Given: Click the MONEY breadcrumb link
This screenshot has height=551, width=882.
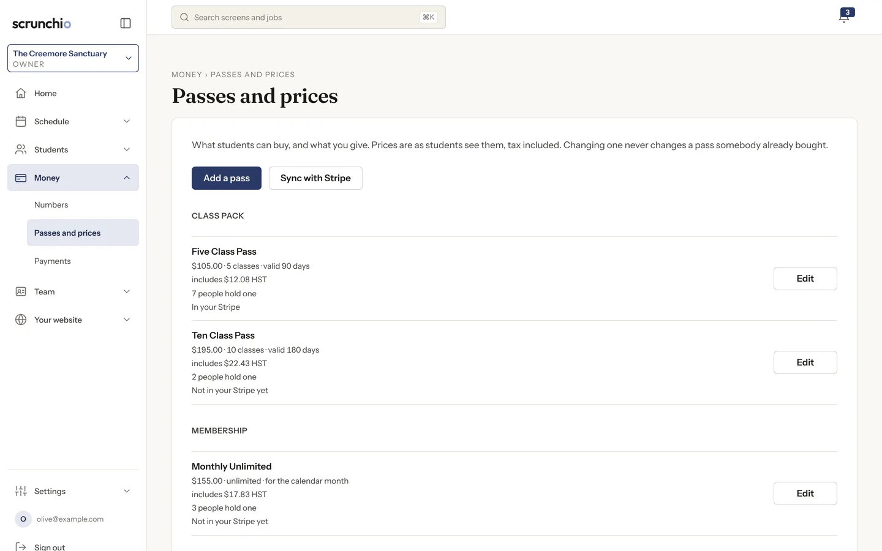Looking at the screenshot, I should [x=187, y=75].
